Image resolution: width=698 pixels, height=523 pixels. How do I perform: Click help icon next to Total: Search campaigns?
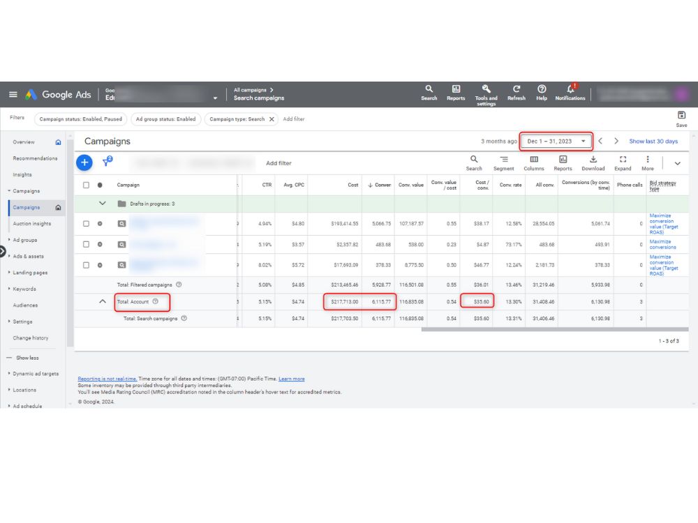pos(184,319)
